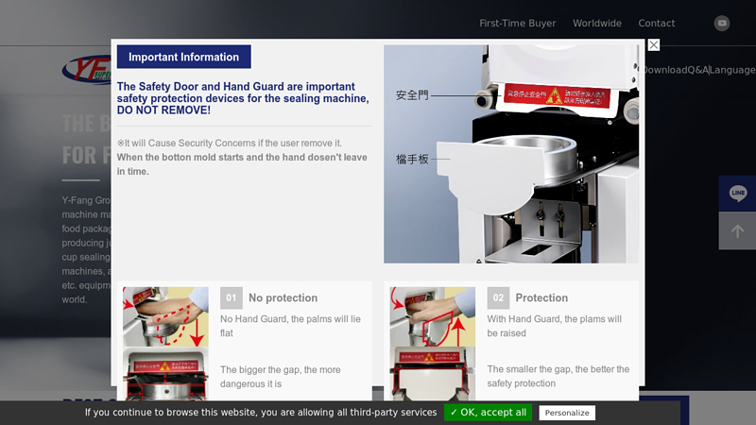Click the 02 number badge
This screenshot has width=756, height=425.
pyautogui.click(x=498, y=297)
